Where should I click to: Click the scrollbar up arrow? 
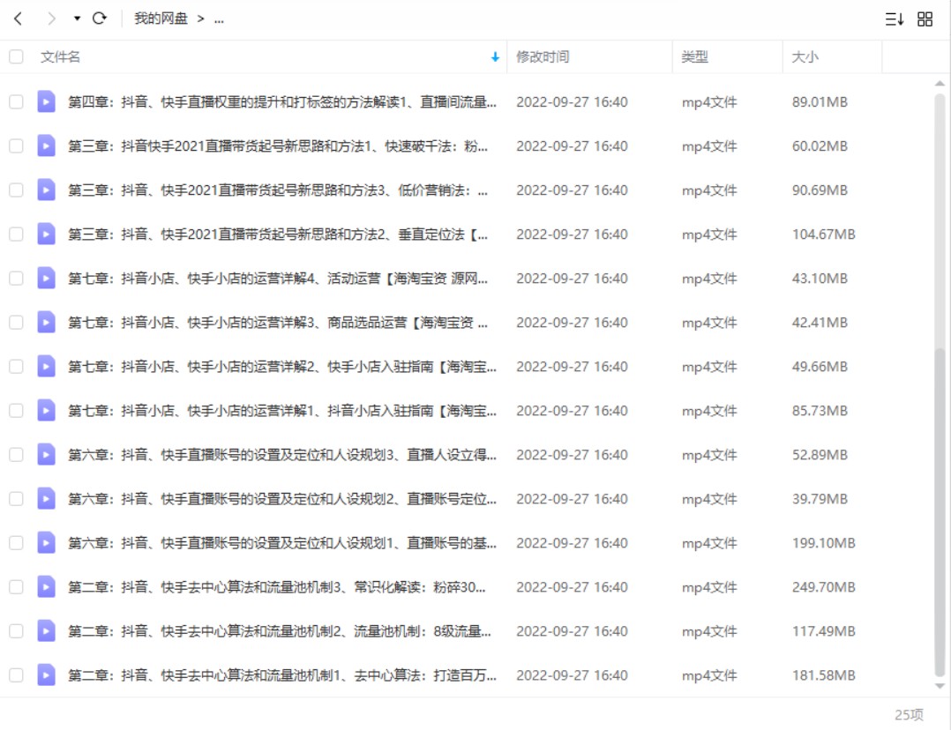940,83
